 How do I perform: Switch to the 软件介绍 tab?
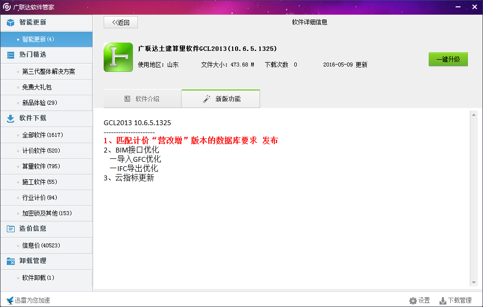click(143, 99)
